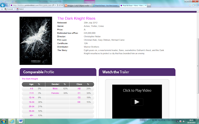Click the director name Christopher Nolan
199x124 pixels.
(x=92, y=37)
